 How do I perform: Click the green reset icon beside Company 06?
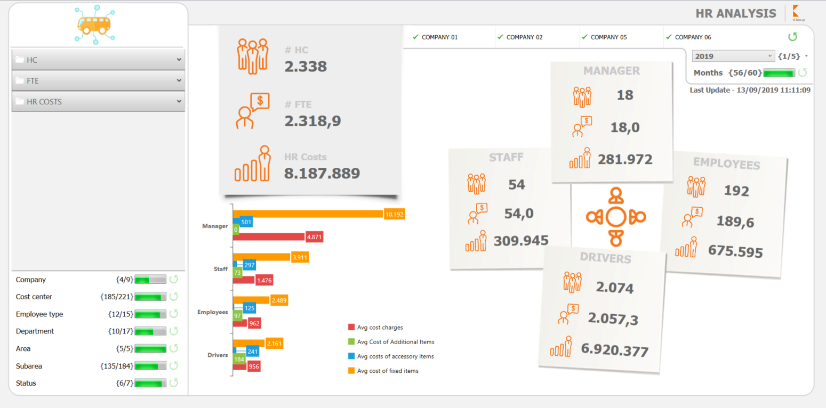tap(792, 37)
